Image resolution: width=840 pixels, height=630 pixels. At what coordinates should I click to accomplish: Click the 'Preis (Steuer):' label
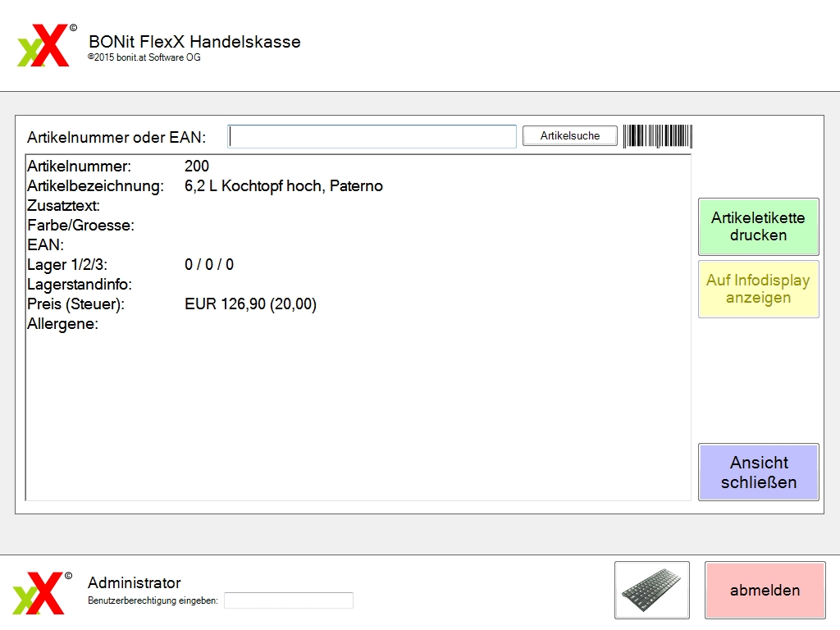[x=75, y=304]
